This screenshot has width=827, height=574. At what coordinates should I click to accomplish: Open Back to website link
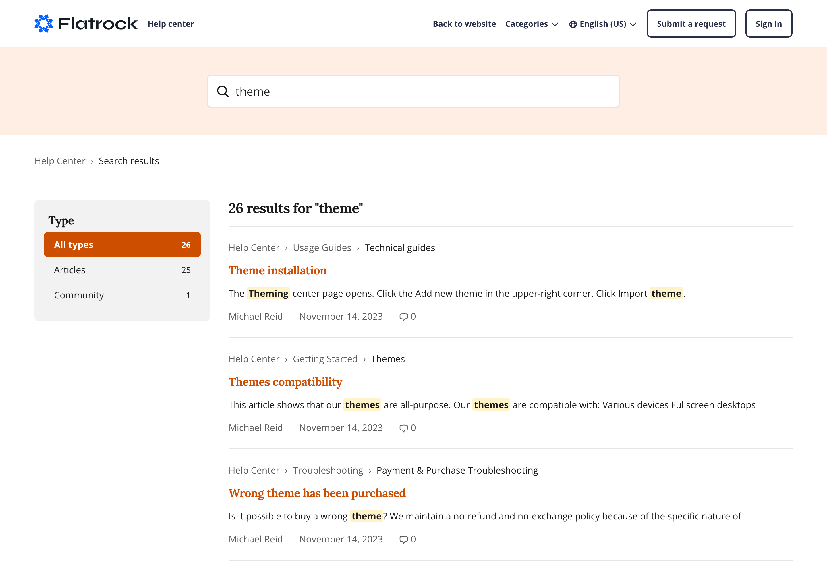[x=464, y=24]
